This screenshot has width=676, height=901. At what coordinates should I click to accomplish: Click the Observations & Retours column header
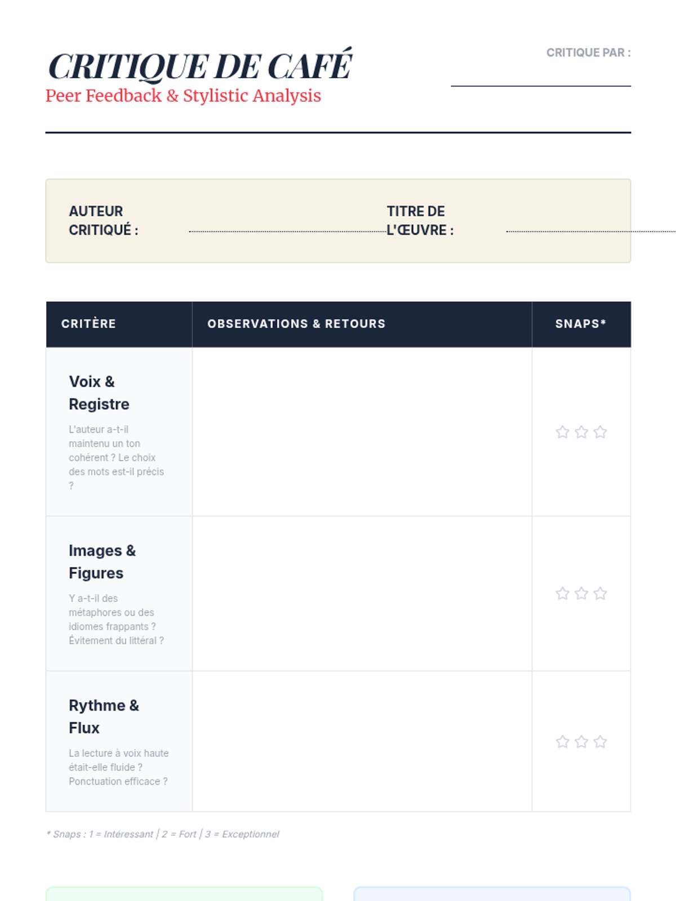click(x=296, y=324)
